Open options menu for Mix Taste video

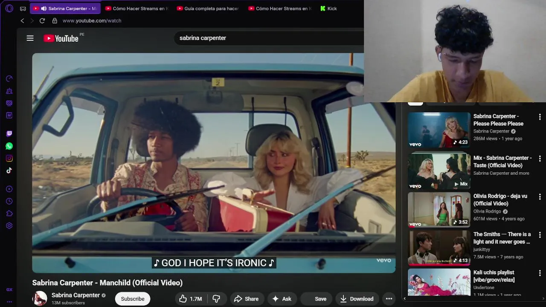pos(540,158)
